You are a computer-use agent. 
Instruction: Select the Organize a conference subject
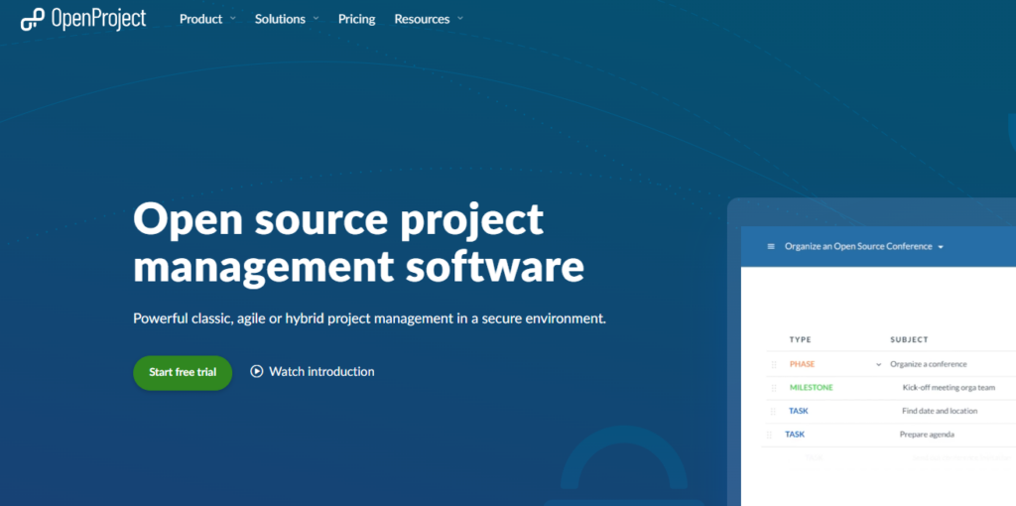coord(929,364)
